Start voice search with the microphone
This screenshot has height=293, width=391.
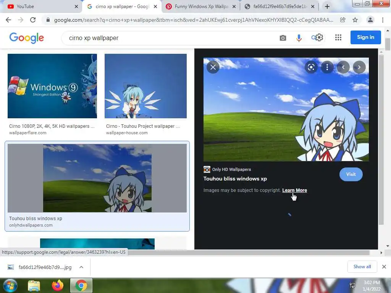point(299,38)
